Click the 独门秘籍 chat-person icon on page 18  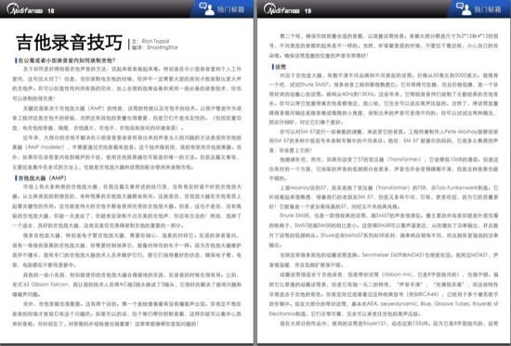[x=206, y=8]
